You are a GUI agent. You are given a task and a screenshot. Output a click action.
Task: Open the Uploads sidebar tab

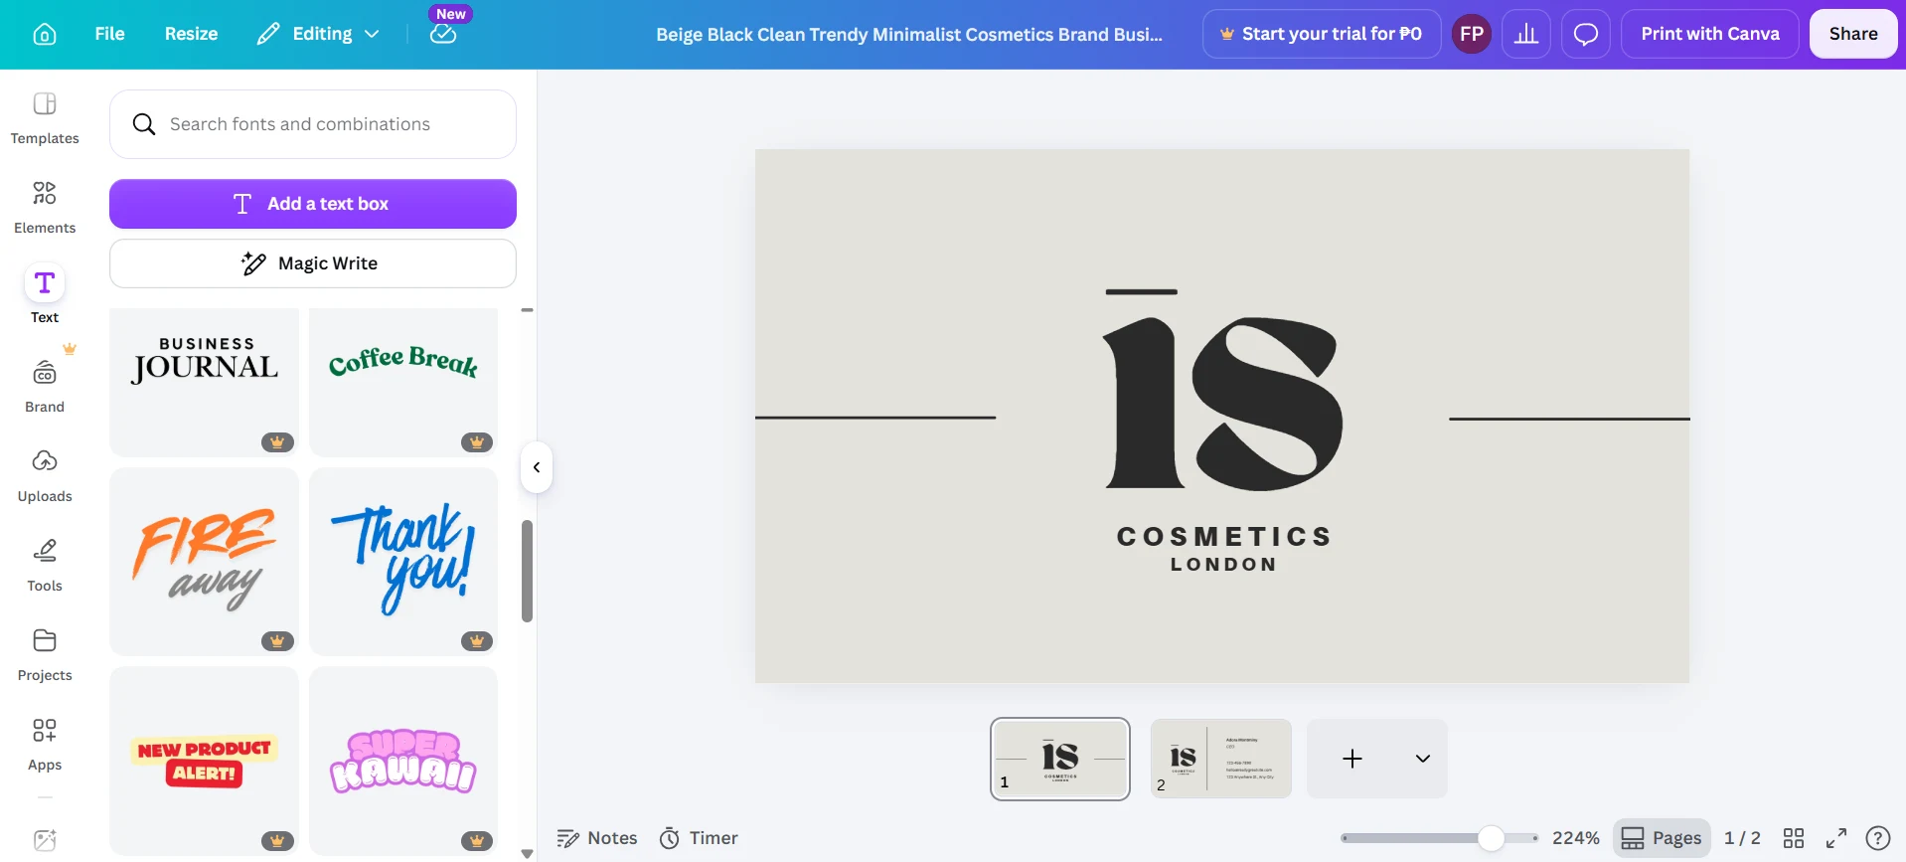pyautogui.click(x=45, y=475)
